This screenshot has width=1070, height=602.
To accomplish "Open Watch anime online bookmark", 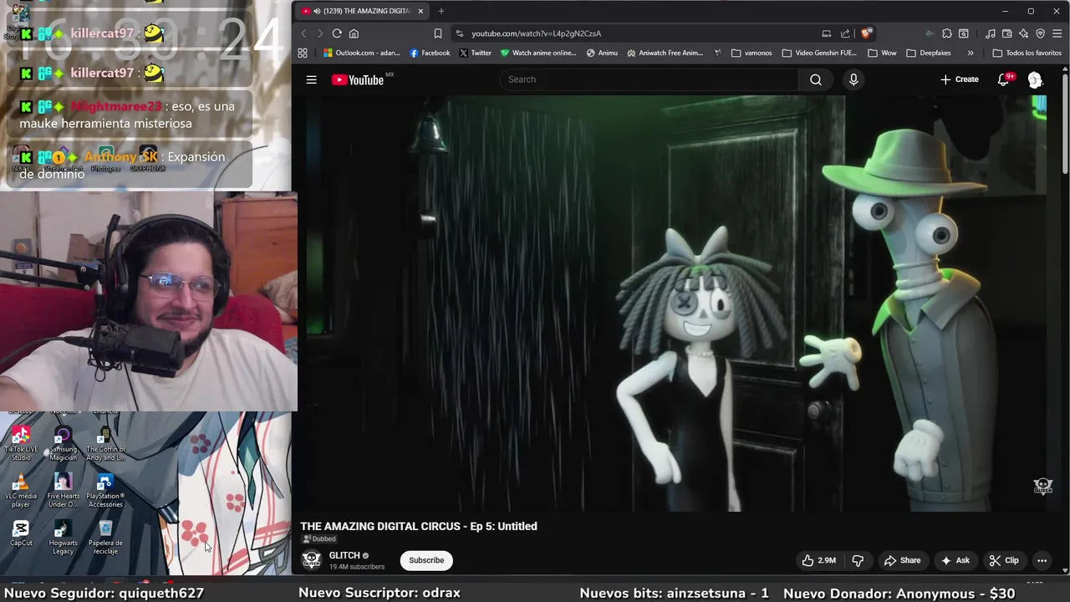I will (x=538, y=53).
